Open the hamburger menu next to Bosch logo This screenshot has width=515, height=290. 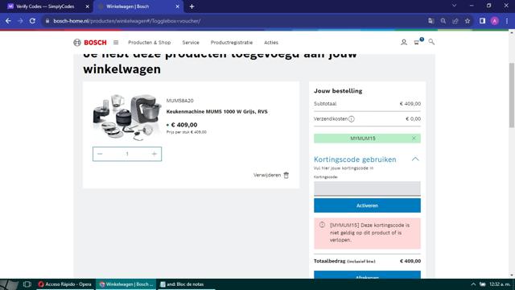coord(116,43)
